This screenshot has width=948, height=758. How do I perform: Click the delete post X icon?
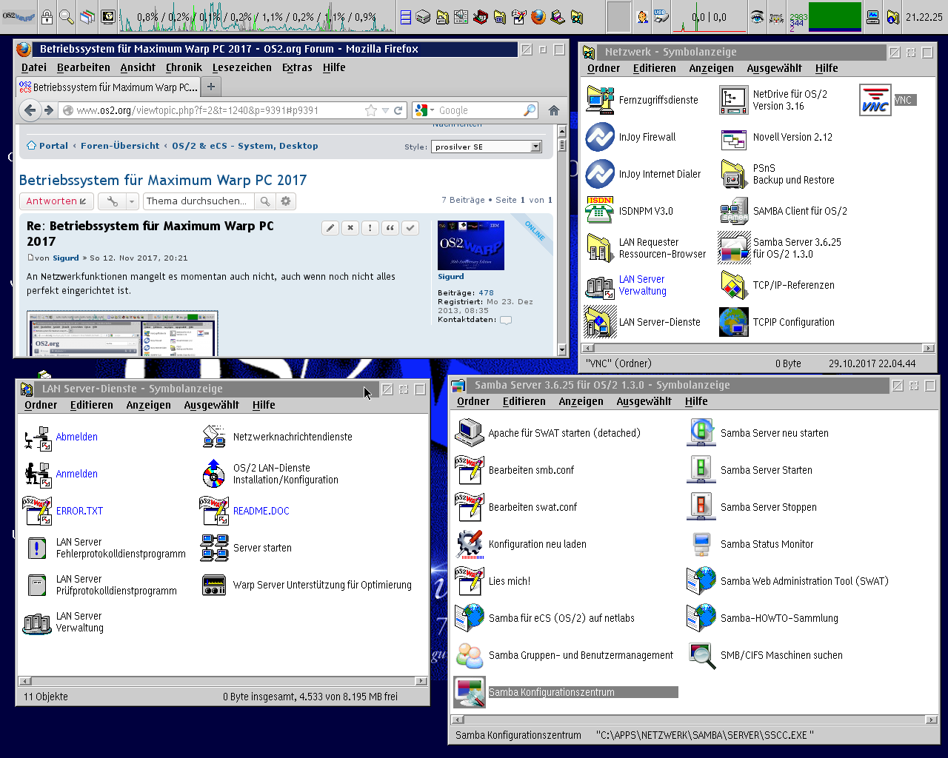pos(350,228)
